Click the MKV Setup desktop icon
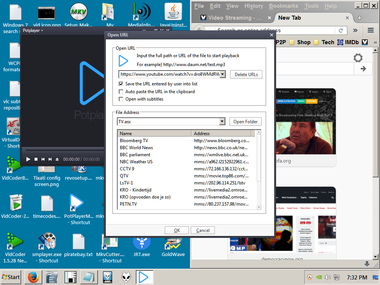This screenshot has height=285, width=380. tap(79, 15)
